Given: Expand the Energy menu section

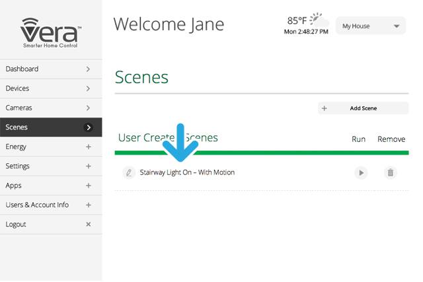Looking at the screenshot, I should point(89,147).
